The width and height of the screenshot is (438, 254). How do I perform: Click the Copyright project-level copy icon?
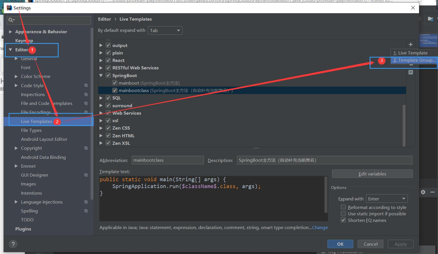(x=86, y=148)
